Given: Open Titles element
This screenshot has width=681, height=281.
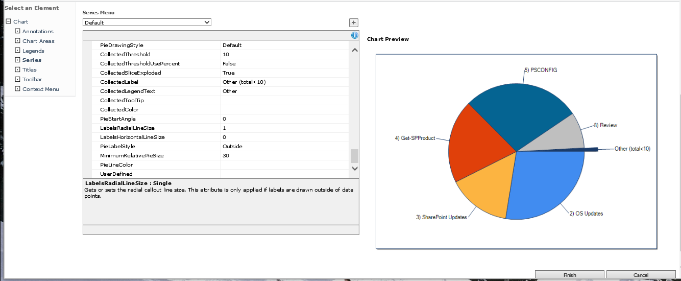Looking at the screenshot, I should (x=30, y=69).
